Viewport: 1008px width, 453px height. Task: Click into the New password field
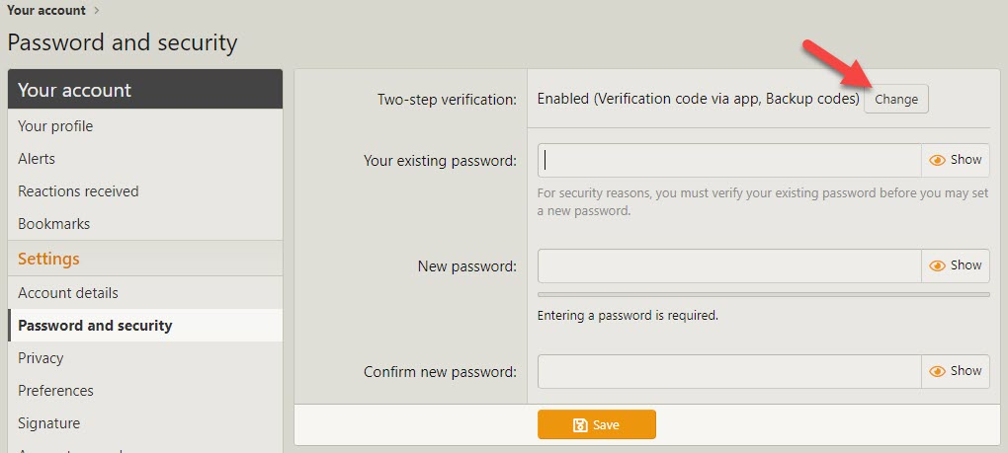click(x=729, y=265)
